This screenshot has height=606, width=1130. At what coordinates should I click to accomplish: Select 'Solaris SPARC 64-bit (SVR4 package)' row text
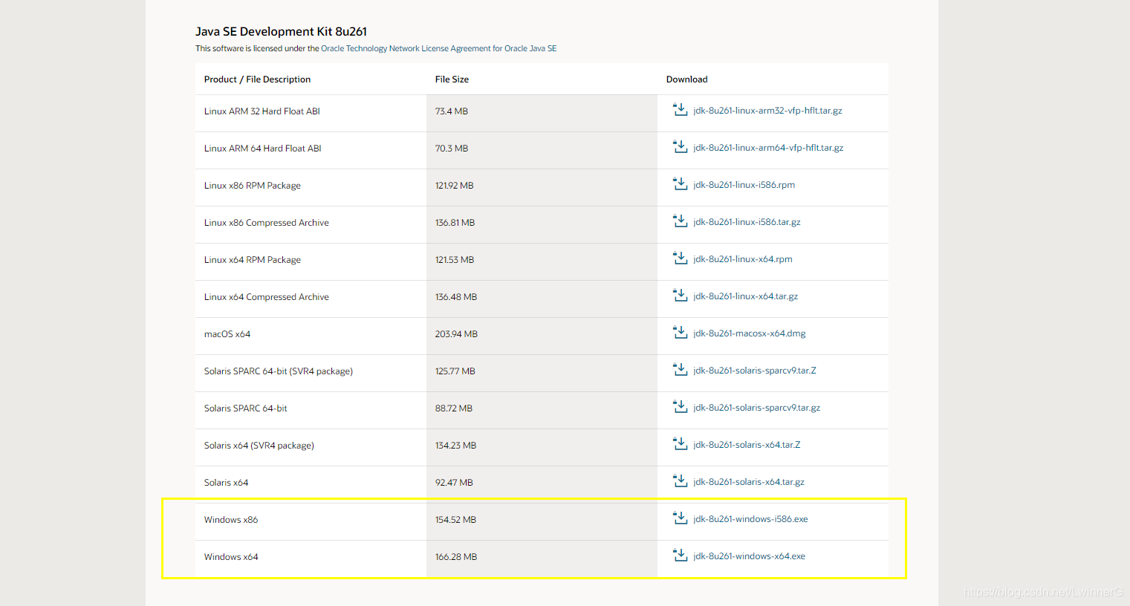coord(279,371)
